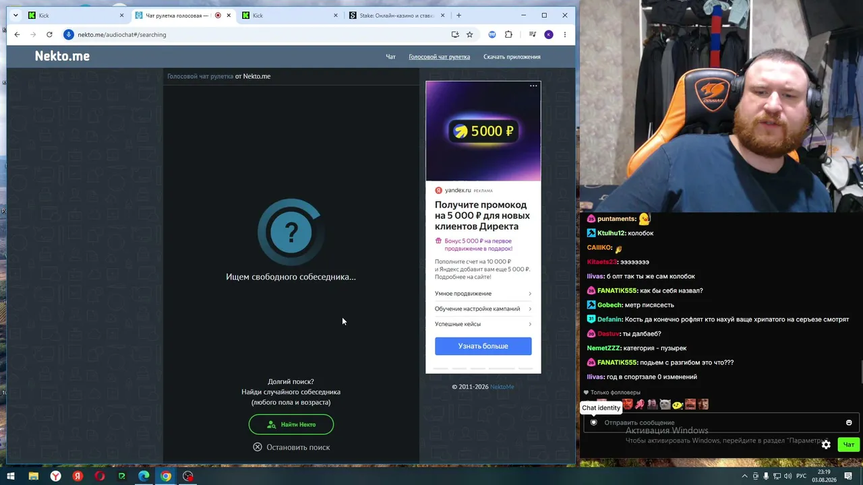Image resolution: width=863 pixels, height=485 pixels.
Task: Open the emoji picker in chat input
Action: tap(849, 422)
